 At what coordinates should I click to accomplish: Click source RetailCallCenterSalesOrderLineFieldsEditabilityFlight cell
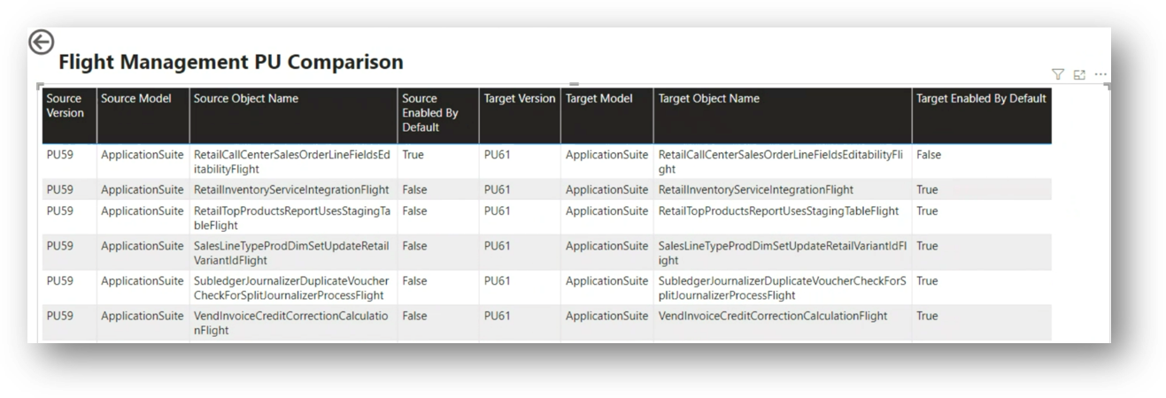click(291, 162)
